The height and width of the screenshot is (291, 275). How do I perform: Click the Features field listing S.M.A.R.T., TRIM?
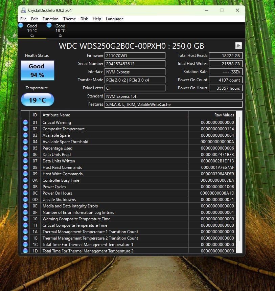[x=174, y=104]
